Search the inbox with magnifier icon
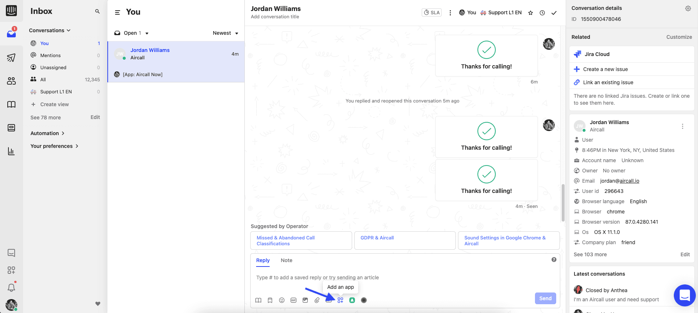The width and height of the screenshot is (698, 313). coord(97,11)
